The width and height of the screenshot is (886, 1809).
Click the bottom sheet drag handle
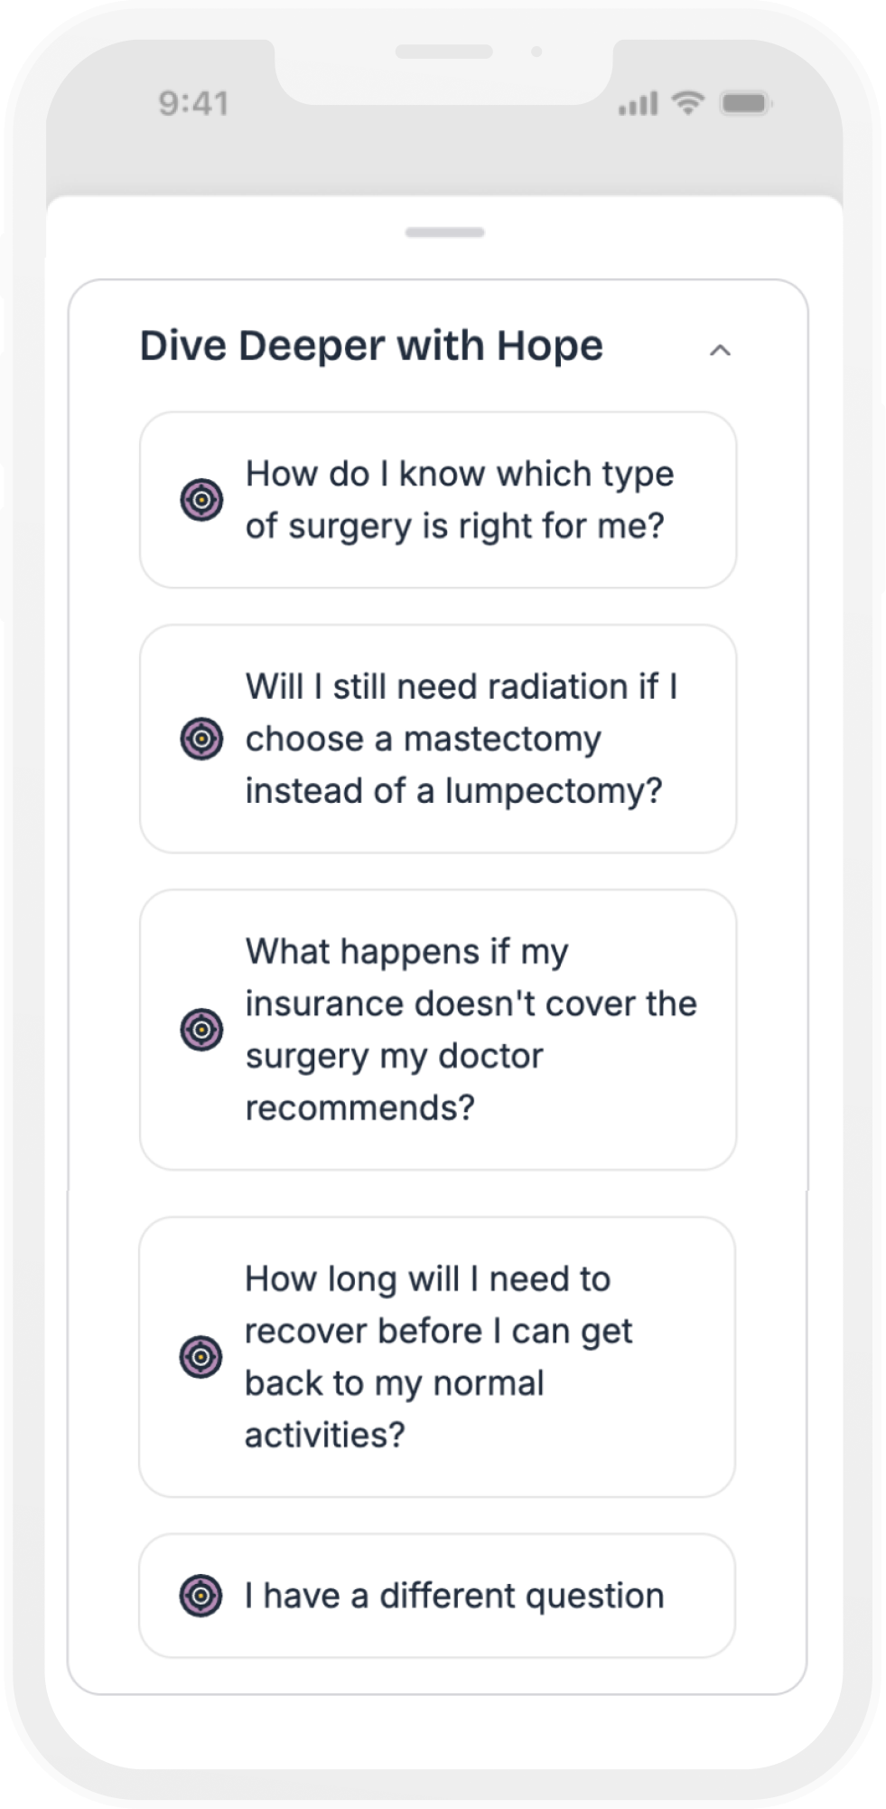[444, 232]
